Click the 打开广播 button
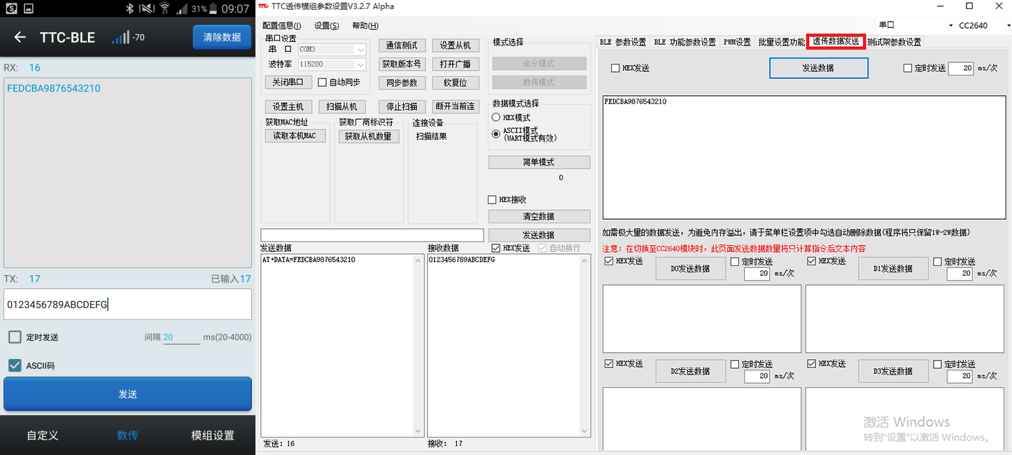The height and width of the screenshot is (455, 1012). click(x=455, y=64)
